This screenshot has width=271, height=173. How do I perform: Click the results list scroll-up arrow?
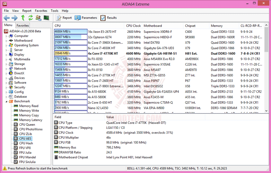pos(266,25)
